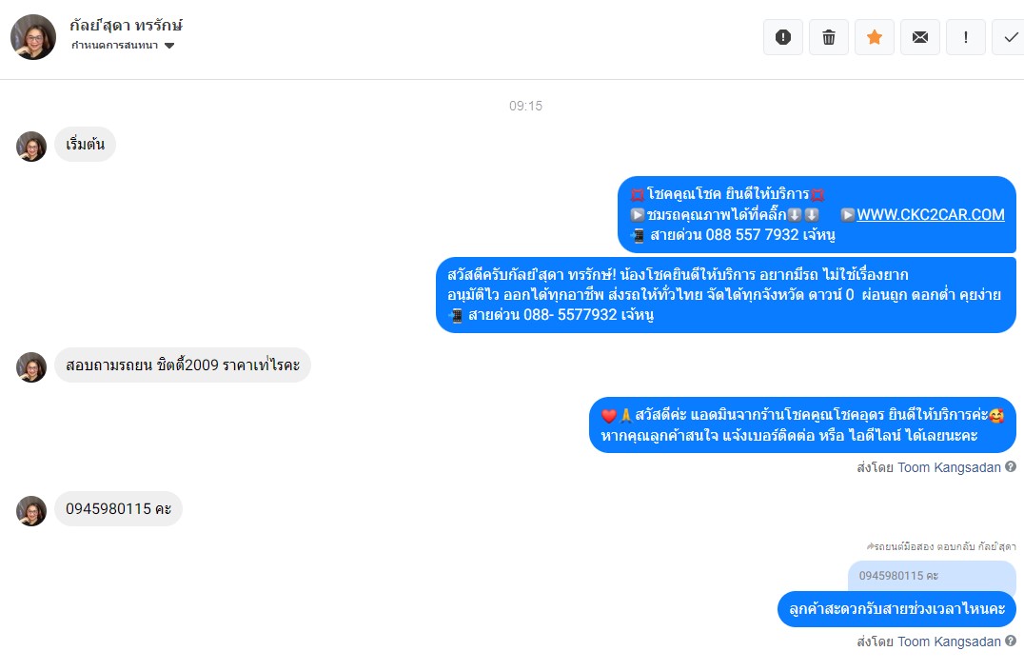Click the กำหนดการสนทนา label text
This screenshot has width=1024, height=671.
(x=115, y=45)
